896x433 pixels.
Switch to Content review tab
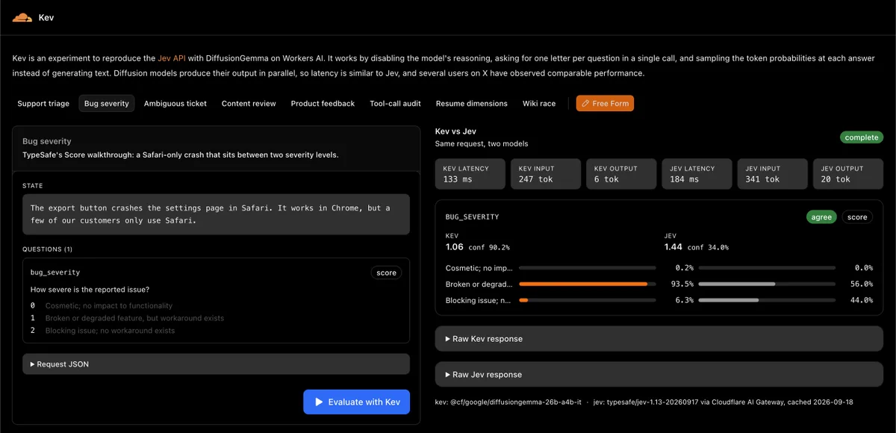(x=249, y=104)
